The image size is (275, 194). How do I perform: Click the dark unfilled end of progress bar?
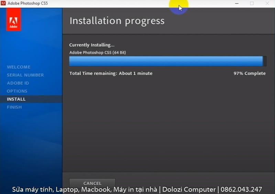[264, 61]
